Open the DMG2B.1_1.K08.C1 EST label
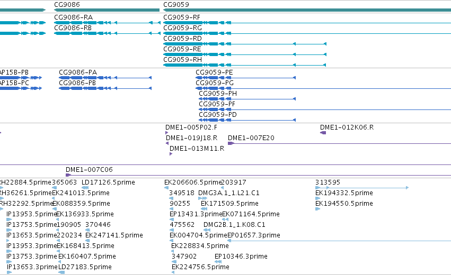This screenshot has width=451, height=275. pyautogui.click(x=234, y=225)
